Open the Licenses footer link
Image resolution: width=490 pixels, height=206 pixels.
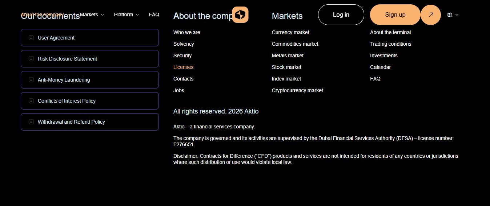(x=184, y=67)
